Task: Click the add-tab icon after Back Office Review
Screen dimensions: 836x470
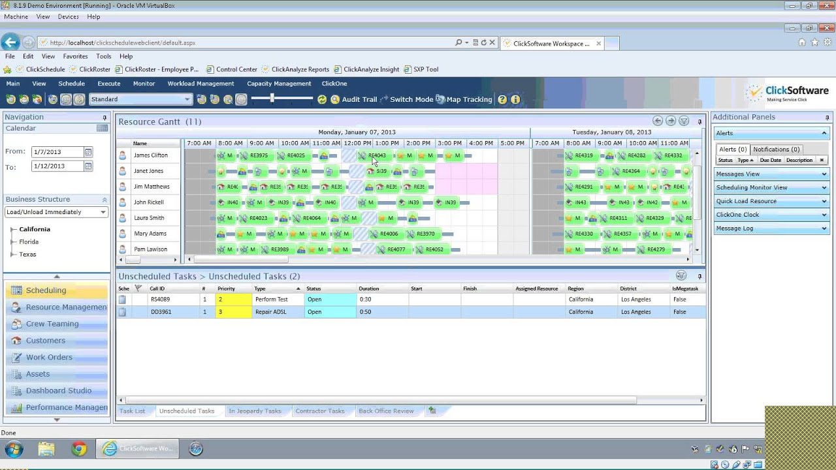Action: click(x=432, y=411)
